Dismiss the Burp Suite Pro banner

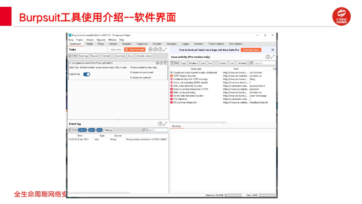[x=273, y=50]
